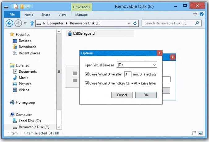Expand arrow before Computer breadcrumb
This screenshot has height=142, width=209.
(44, 23)
